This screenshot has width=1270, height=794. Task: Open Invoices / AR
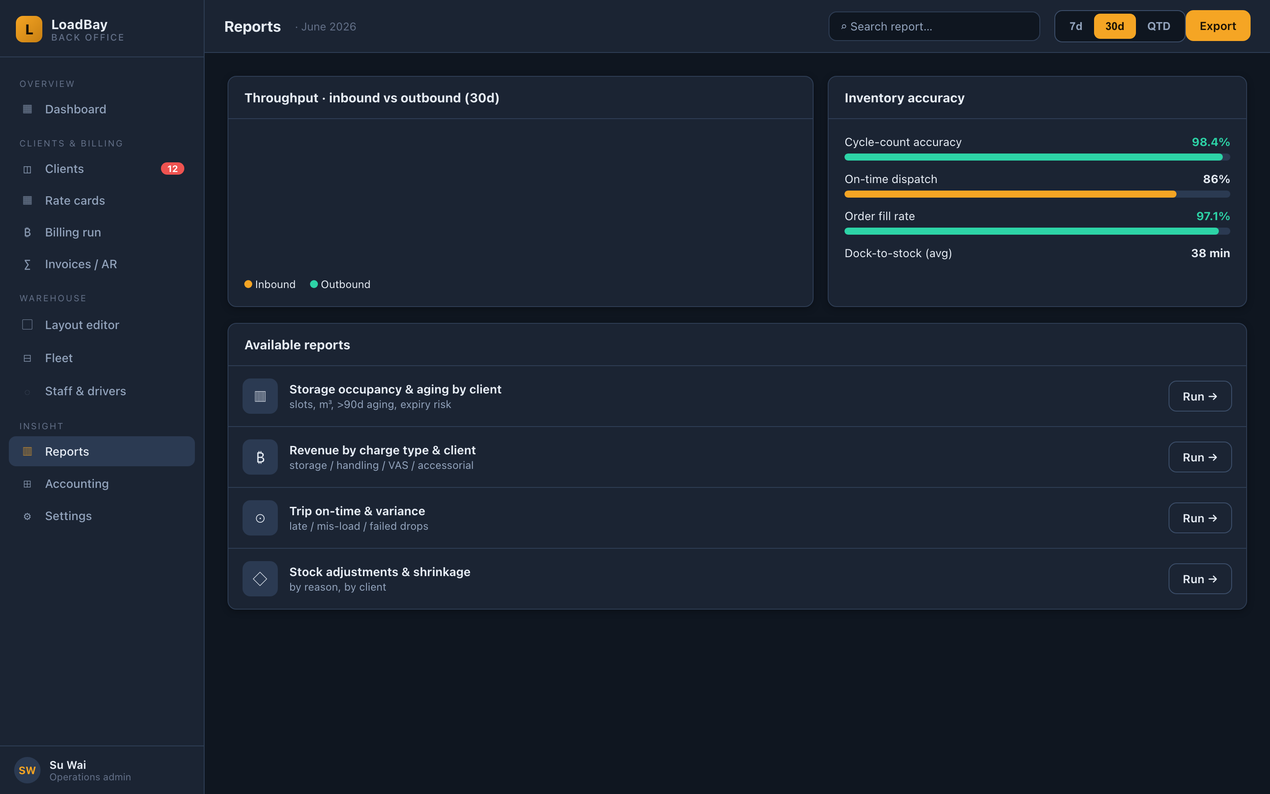(102, 264)
